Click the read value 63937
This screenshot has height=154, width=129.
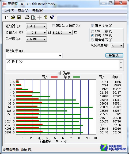117,111
